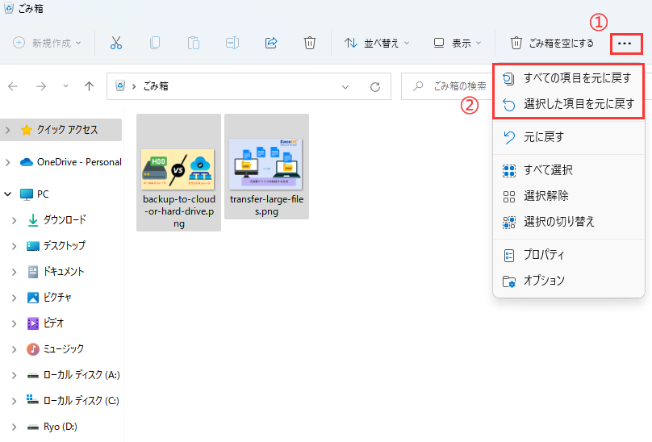Go forward with the right arrow button
Viewport: 652px width, 442px height.
coord(40,86)
